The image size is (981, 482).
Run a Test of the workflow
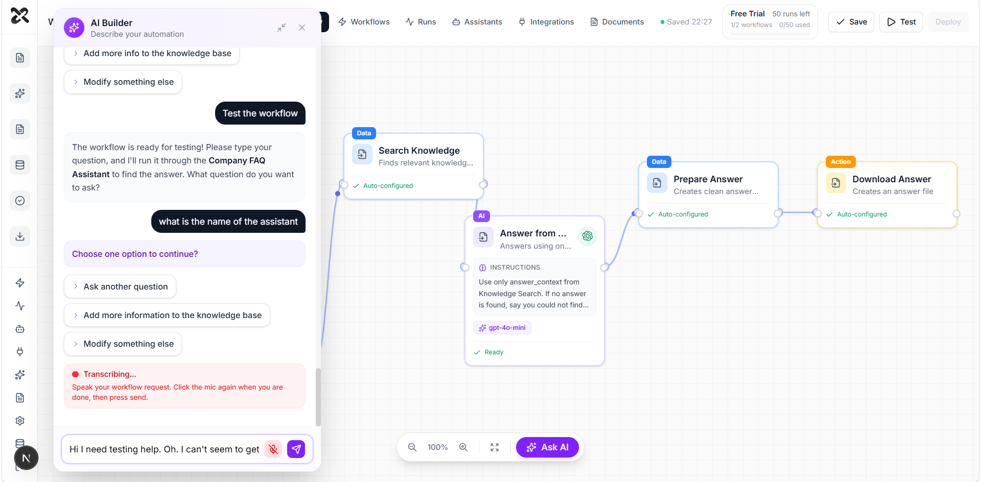tap(901, 22)
